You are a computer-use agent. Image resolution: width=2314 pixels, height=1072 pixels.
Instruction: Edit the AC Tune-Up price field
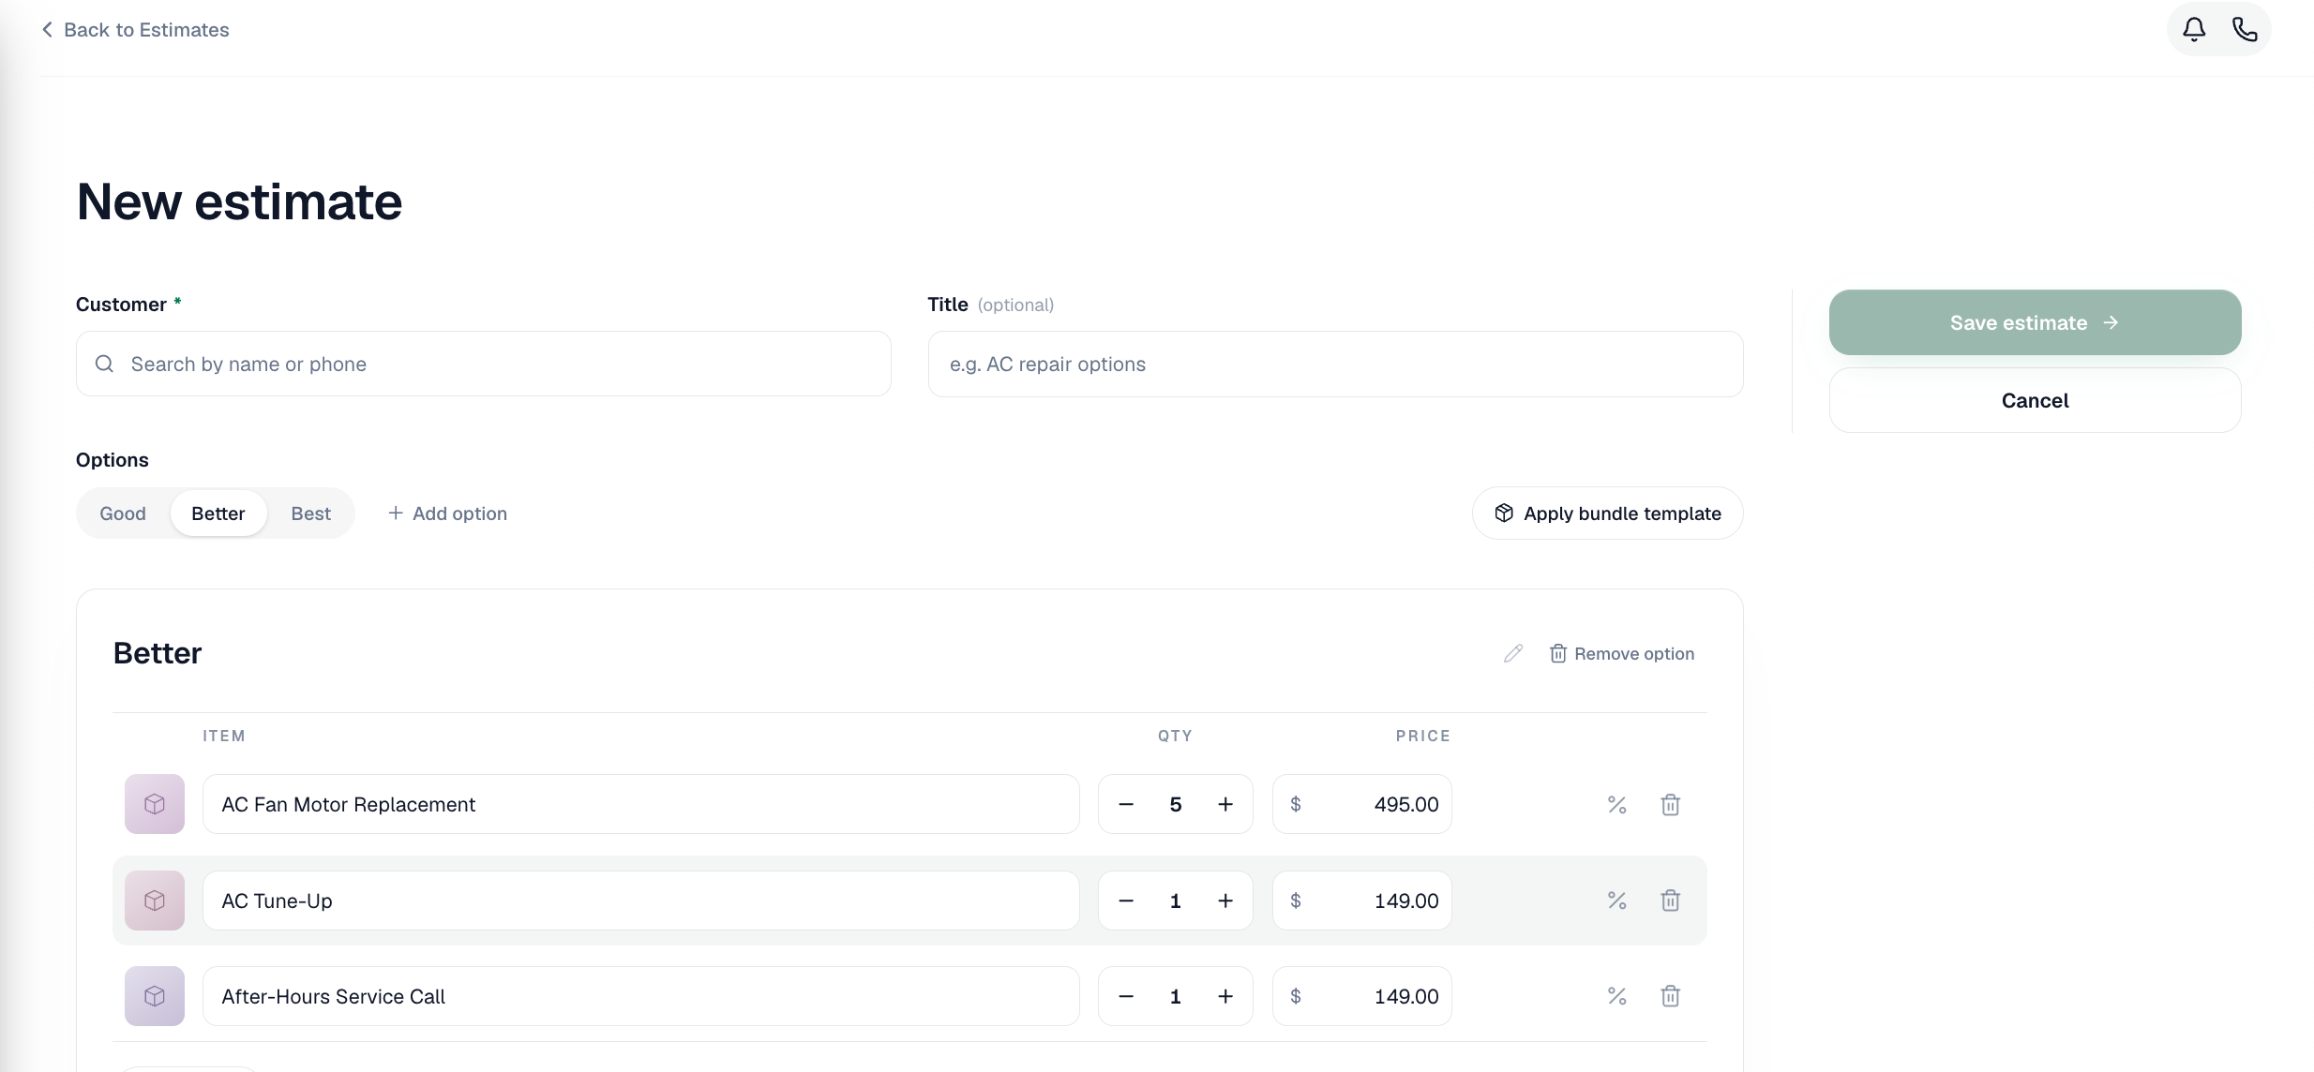click(1361, 901)
